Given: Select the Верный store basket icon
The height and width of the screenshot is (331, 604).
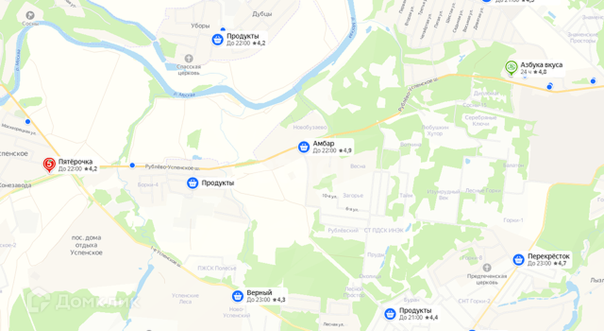Looking at the screenshot, I should [238, 297].
